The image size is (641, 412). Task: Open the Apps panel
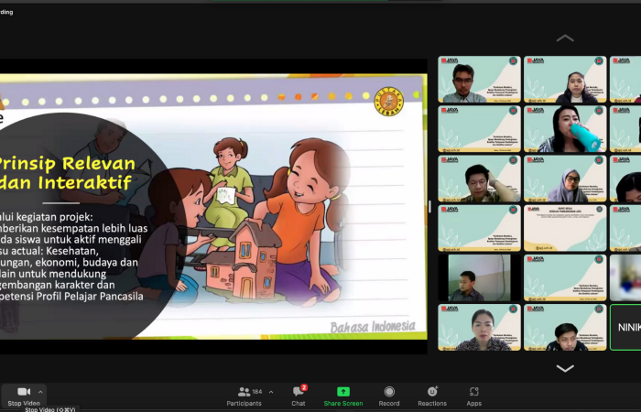pyautogui.click(x=473, y=396)
